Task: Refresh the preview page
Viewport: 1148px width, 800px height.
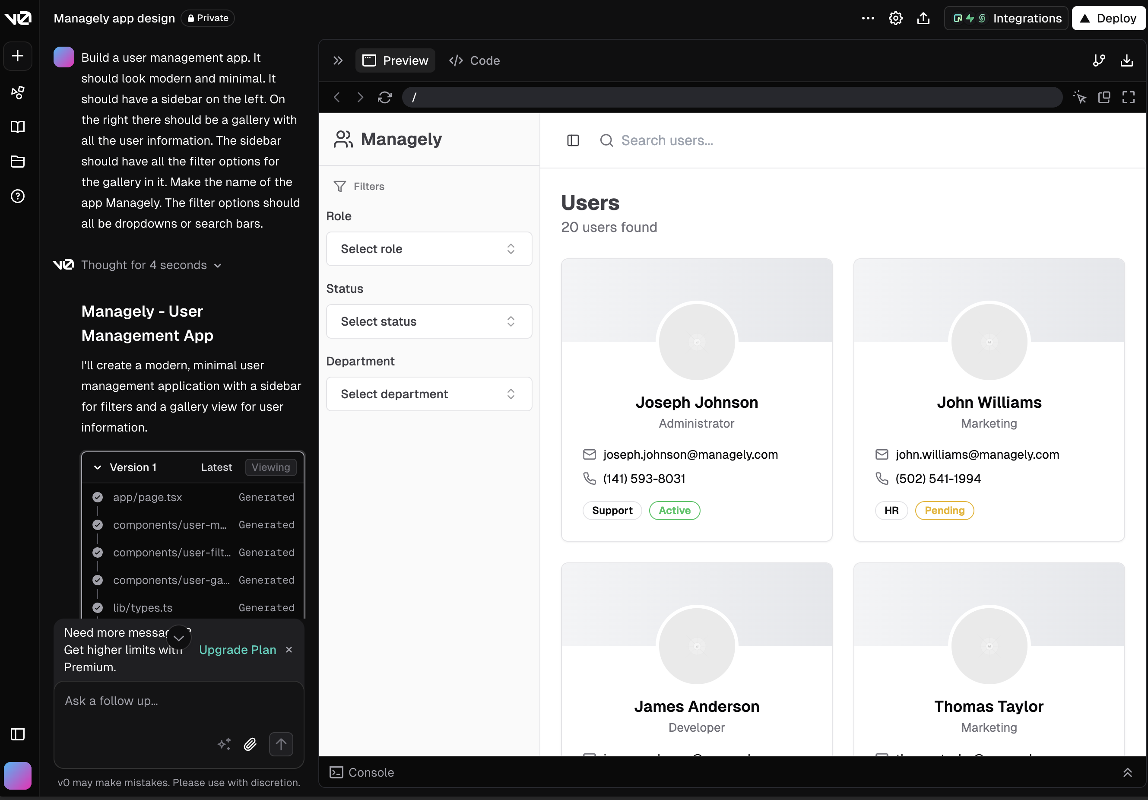Action: tap(384, 97)
